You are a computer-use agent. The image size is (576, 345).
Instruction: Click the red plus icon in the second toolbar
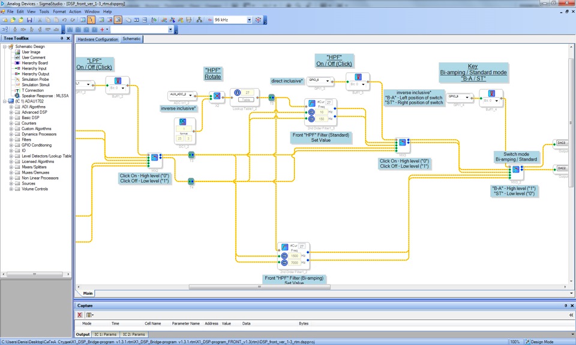pyautogui.click(x=102, y=30)
